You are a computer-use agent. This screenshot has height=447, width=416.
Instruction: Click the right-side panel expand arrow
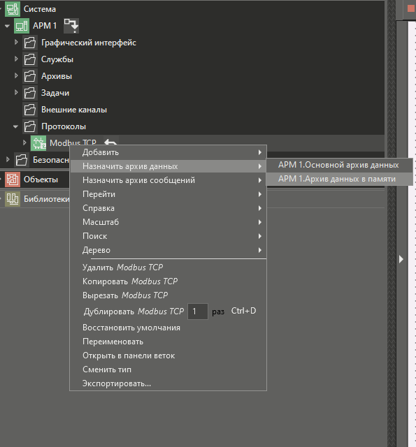401,259
